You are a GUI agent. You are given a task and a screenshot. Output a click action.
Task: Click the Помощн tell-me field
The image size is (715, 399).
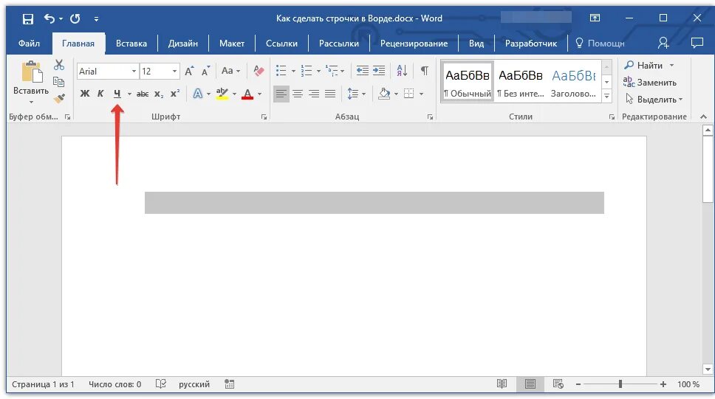pos(601,44)
